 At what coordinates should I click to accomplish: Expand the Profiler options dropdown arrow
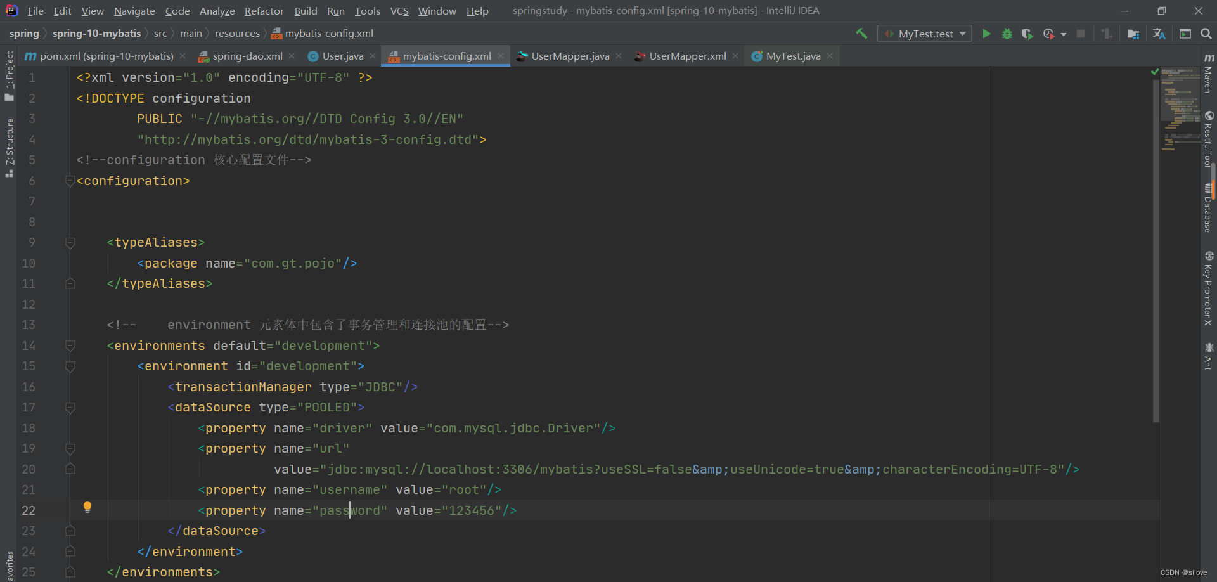coord(1064,34)
